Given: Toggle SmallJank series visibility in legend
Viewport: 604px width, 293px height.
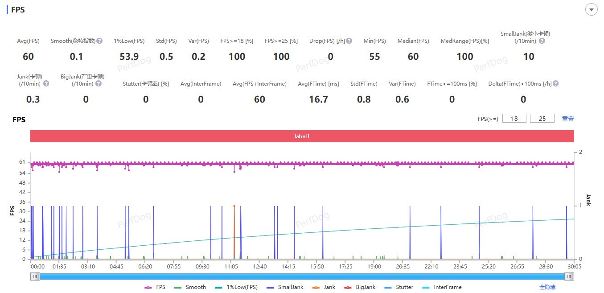Looking at the screenshot, I should pyautogui.click(x=285, y=287).
